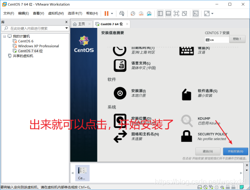Select 共享的虚拟机 tree item
The image size is (250, 190).
(23, 56)
